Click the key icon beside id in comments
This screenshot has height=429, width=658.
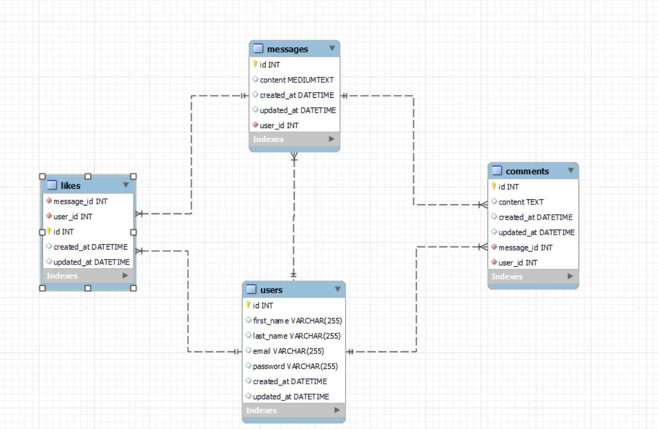click(x=493, y=187)
